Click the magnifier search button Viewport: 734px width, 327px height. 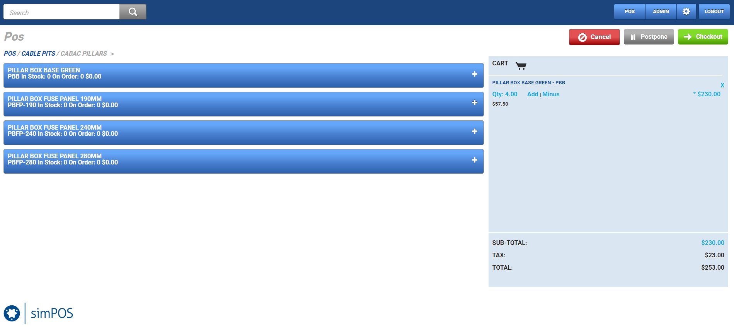point(133,12)
